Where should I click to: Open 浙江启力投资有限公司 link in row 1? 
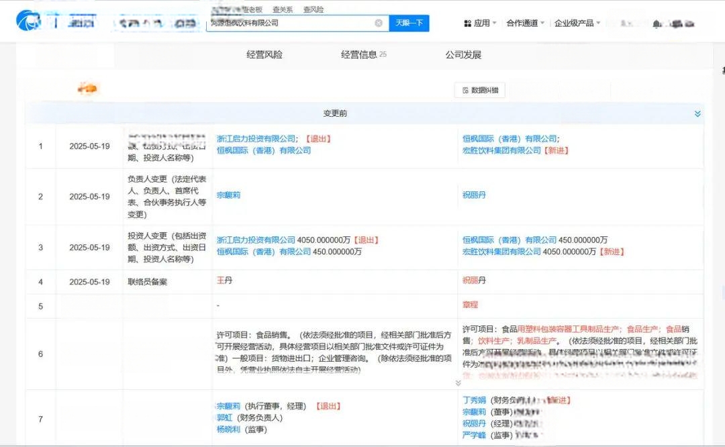256,139
